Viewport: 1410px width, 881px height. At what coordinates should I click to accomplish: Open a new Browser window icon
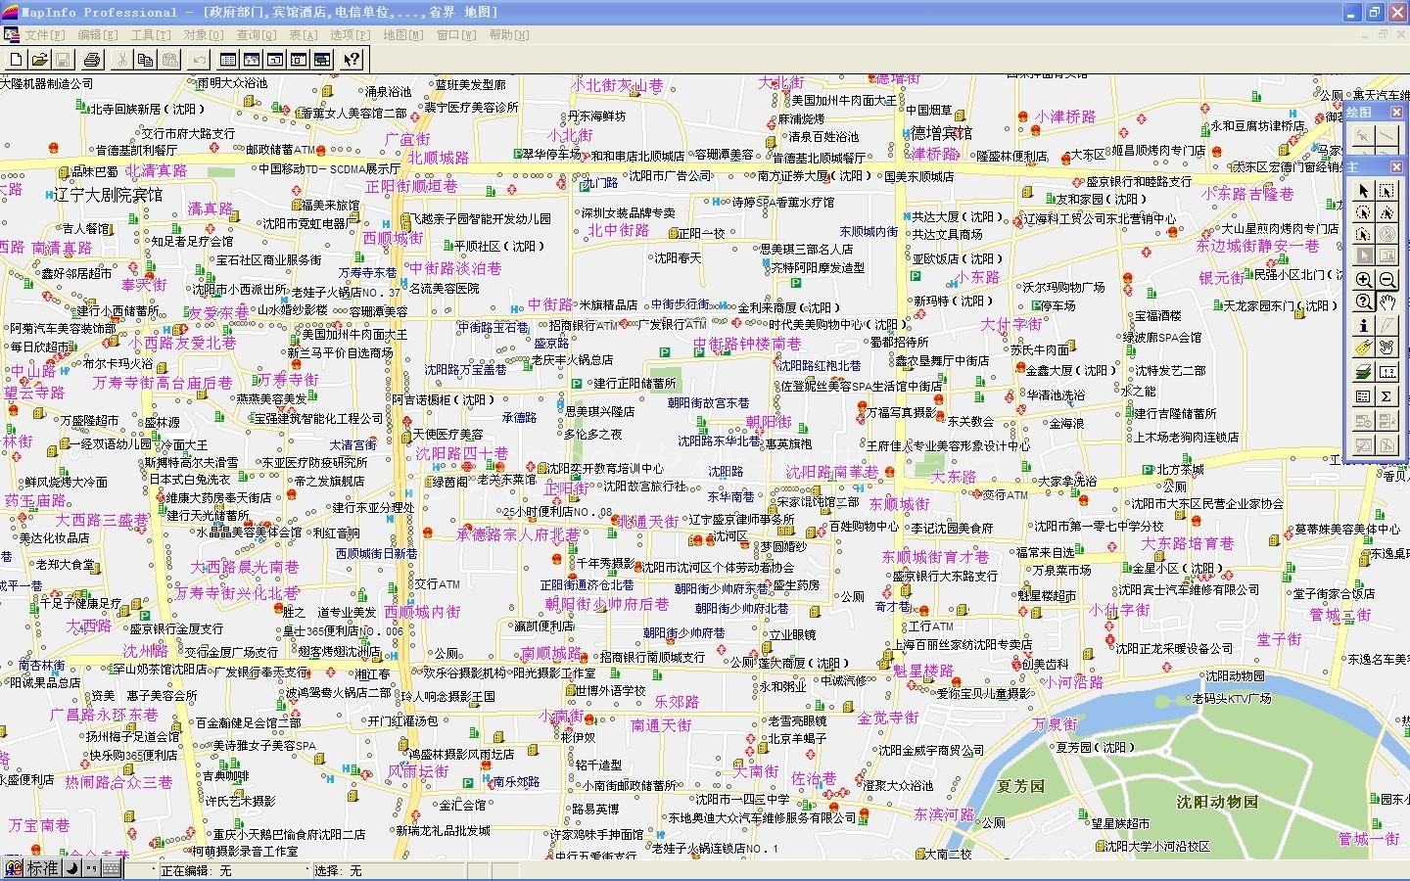tap(228, 60)
